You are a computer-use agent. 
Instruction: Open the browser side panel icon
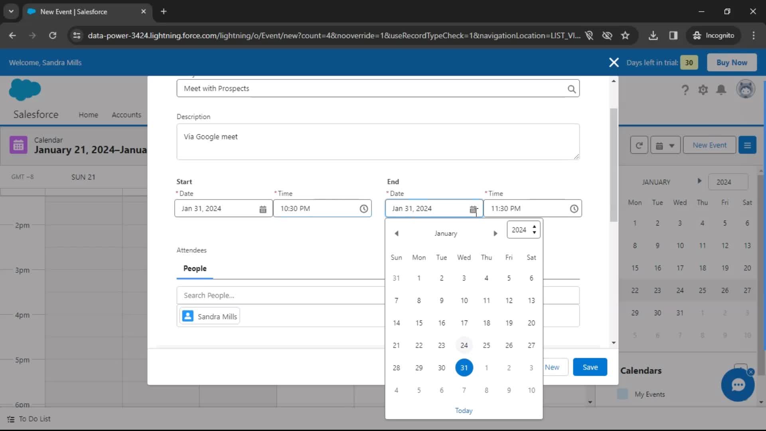[673, 36]
